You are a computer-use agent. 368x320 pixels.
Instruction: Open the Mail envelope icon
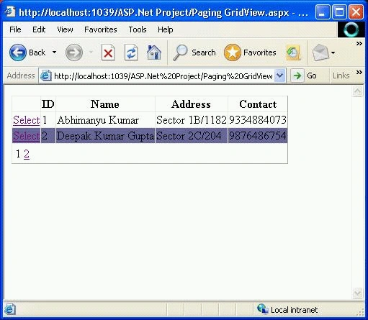(x=320, y=52)
